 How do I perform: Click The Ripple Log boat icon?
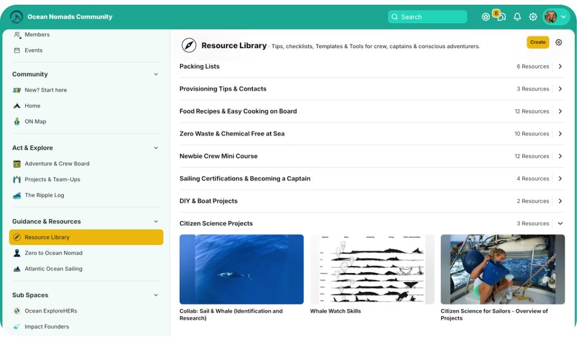(x=17, y=195)
